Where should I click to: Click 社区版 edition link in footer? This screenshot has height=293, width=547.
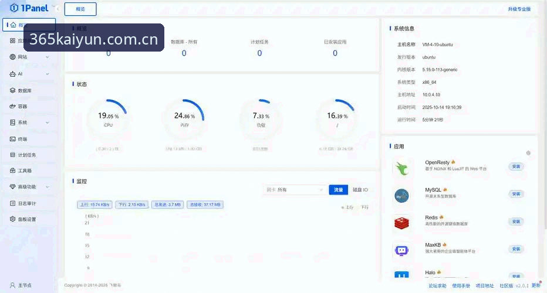point(506,286)
